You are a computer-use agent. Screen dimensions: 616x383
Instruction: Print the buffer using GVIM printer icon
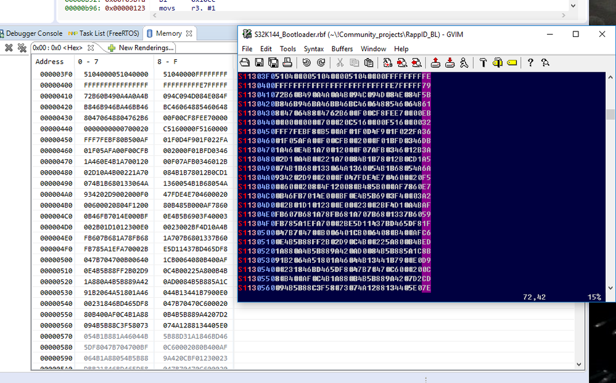[287, 62]
